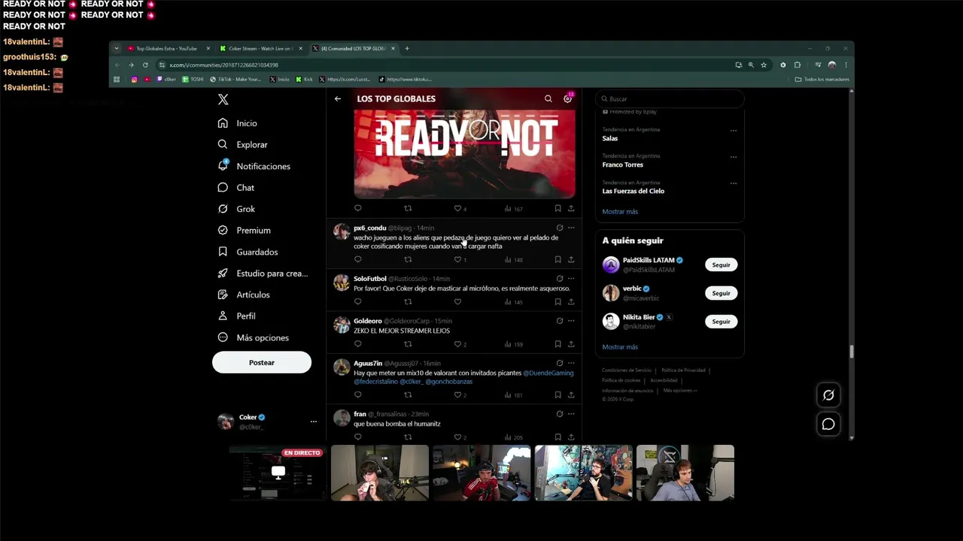Search within the community using magnifier
Image resolution: width=963 pixels, height=541 pixels.
tap(548, 98)
